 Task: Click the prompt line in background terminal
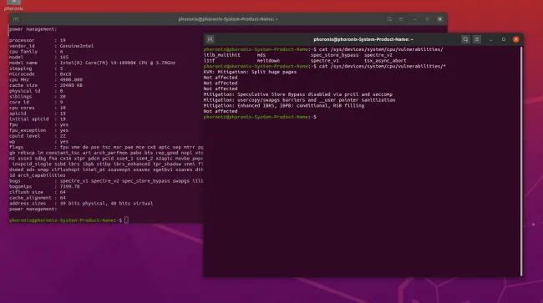[x=69, y=220]
